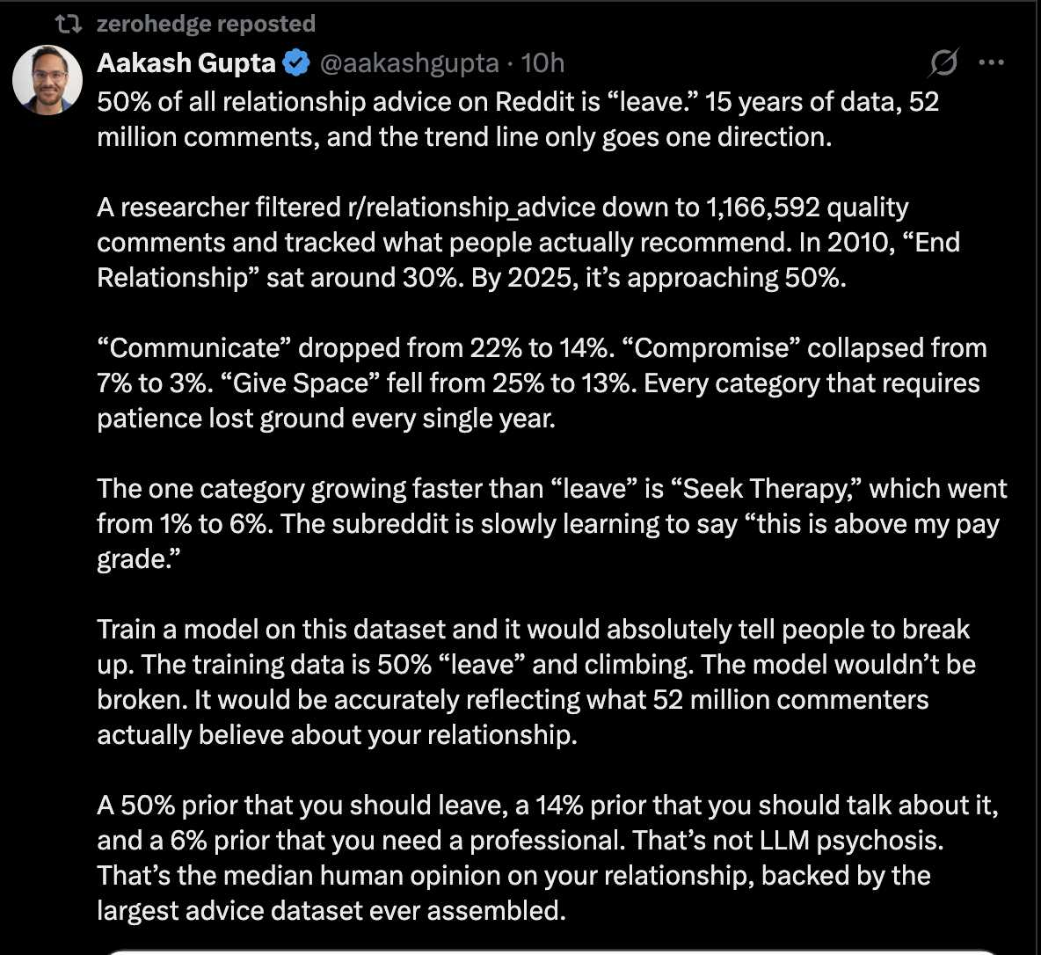Image resolution: width=1041 pixels, height=955 pixels.
Task: Open the three-dot more options menu
Action: [991, 62]
